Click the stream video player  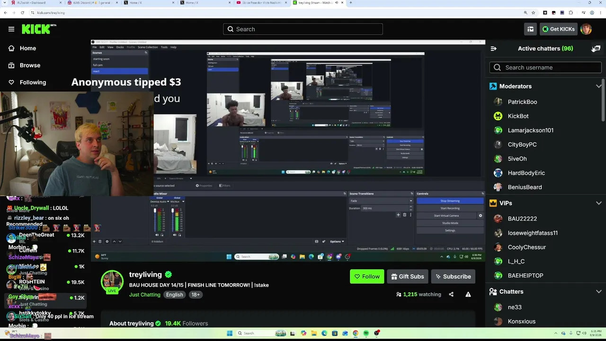pyautogui.click(x=288, y=151)
